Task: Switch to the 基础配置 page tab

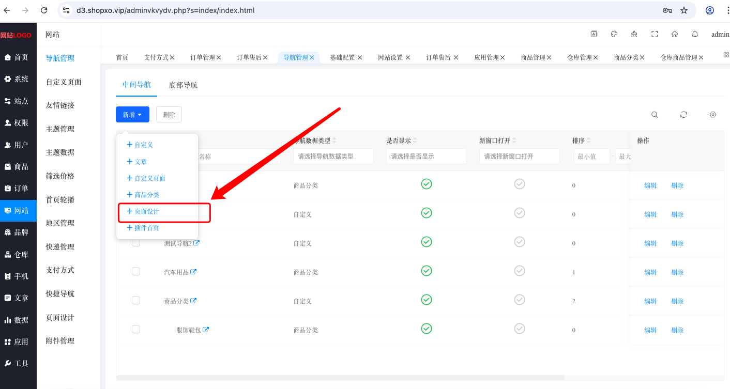Action: coord(342,57)
